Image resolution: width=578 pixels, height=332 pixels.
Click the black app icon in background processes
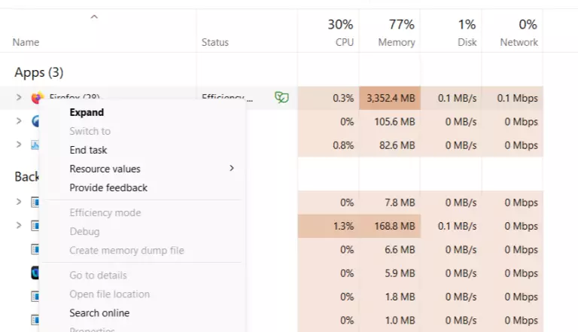pyautogui.click(x=35, y=273)
